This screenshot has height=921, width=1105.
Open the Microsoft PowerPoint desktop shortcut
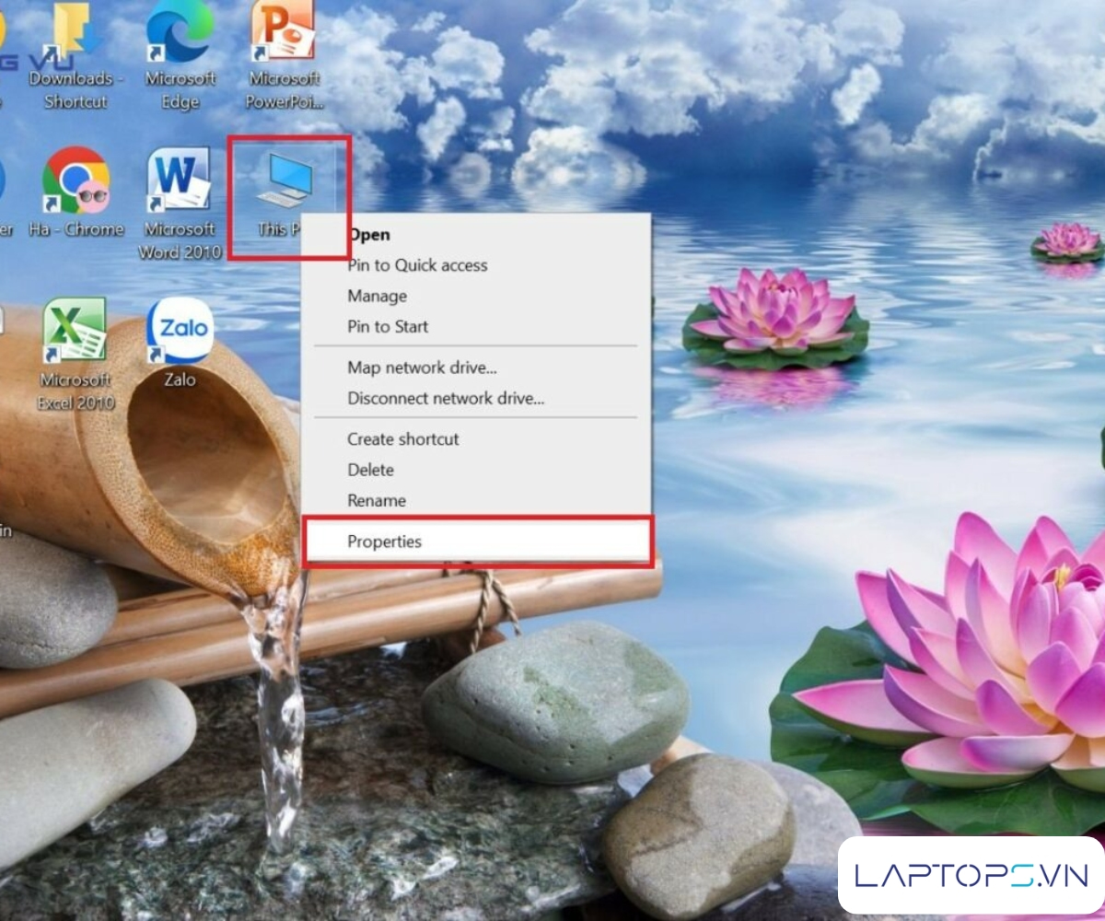coord(283,37)
